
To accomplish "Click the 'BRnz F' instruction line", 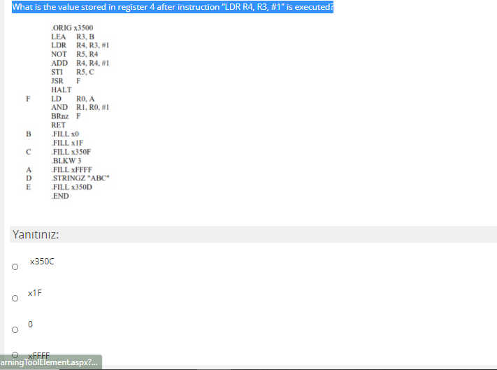I will (x=66, y=116).
